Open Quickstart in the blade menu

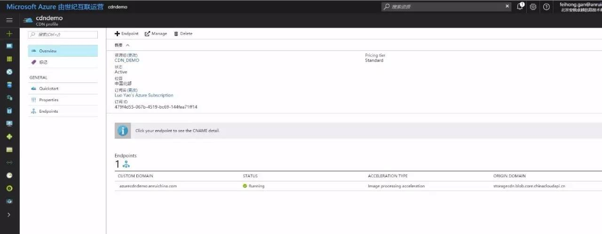(63, 88)
